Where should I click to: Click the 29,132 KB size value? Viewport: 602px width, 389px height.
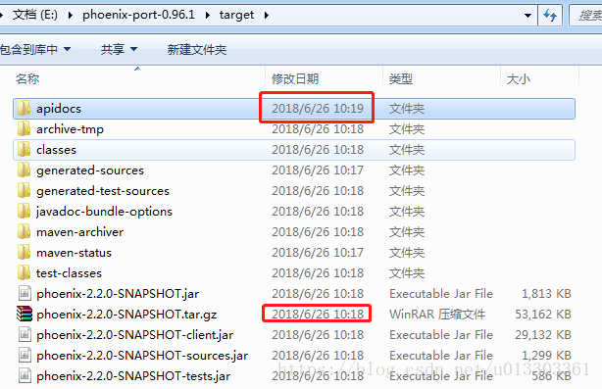coord(543,334)
